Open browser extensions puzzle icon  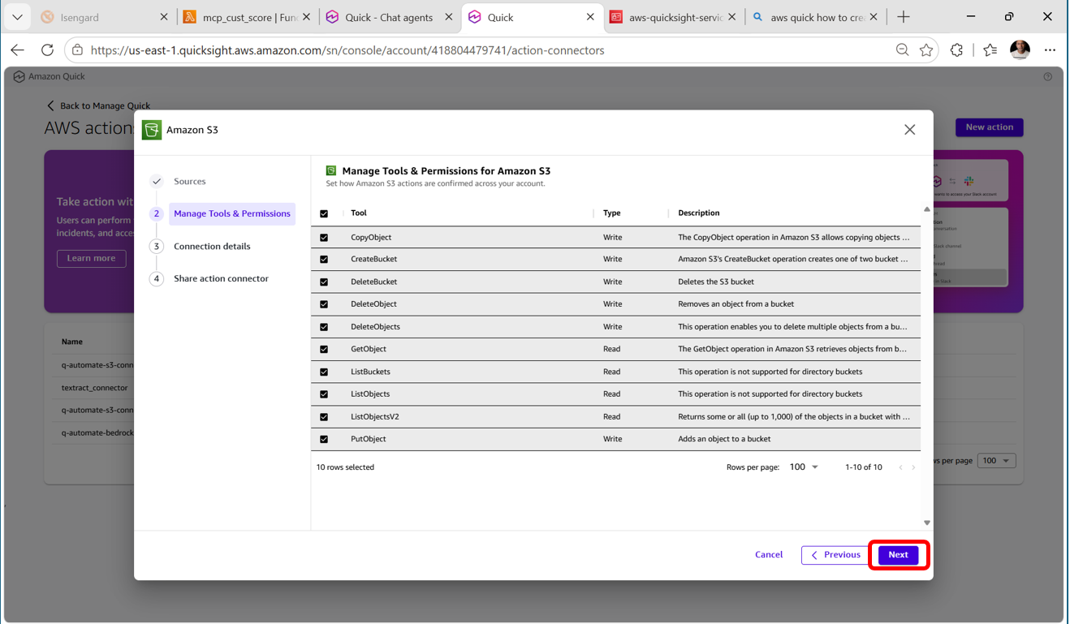[x=956, y=50]
